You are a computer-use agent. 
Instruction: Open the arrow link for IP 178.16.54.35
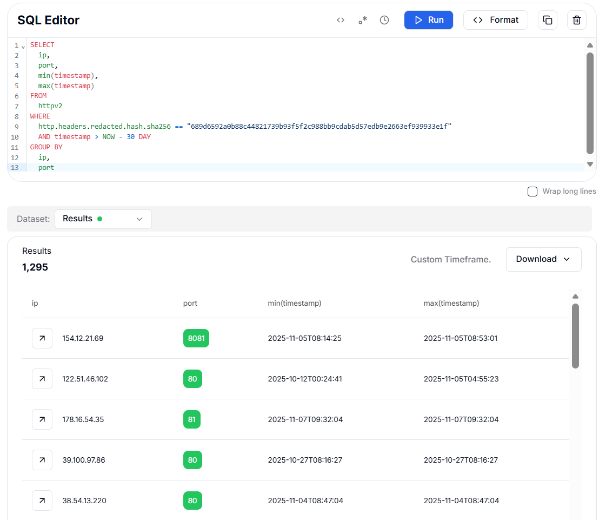point(42,419)
